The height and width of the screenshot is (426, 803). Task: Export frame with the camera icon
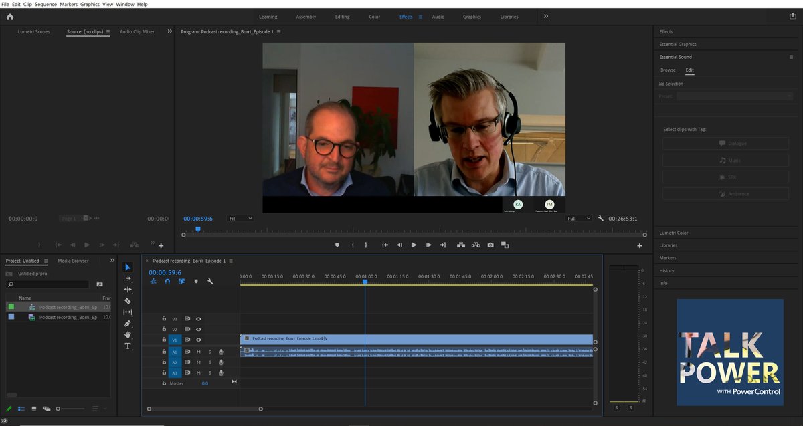(490, 245)
